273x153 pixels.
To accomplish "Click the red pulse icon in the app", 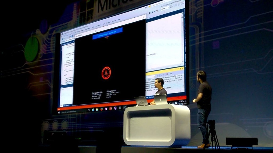I will (106, 73).
